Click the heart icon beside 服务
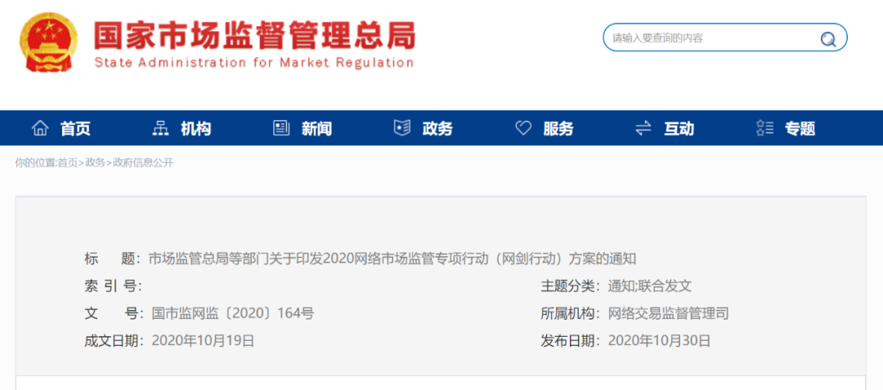Image resolution: width=883 pixels, height=390 pixels. [x=523, y=128]
